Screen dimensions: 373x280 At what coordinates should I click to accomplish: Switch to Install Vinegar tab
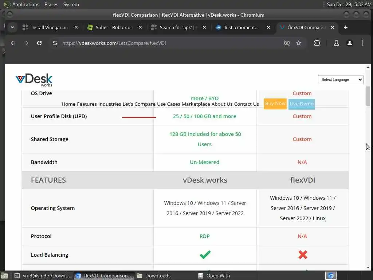50,27
